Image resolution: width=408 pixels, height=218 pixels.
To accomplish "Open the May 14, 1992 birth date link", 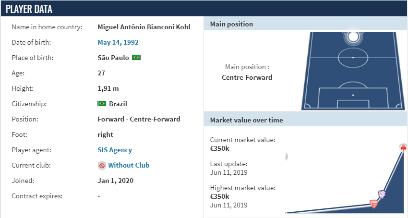I will 118,42.
